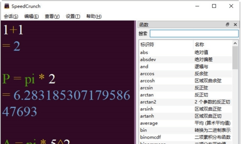The image size is (241, 144).
Task: Select the arcosh function row
Action: coord(186,81)
